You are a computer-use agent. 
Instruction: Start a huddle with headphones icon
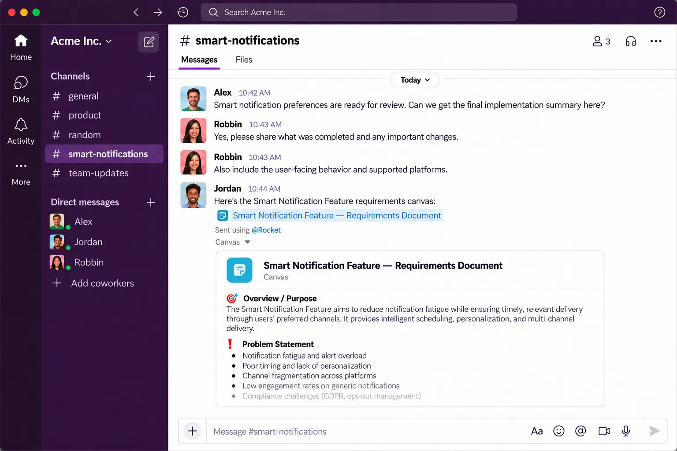[631, 41]
